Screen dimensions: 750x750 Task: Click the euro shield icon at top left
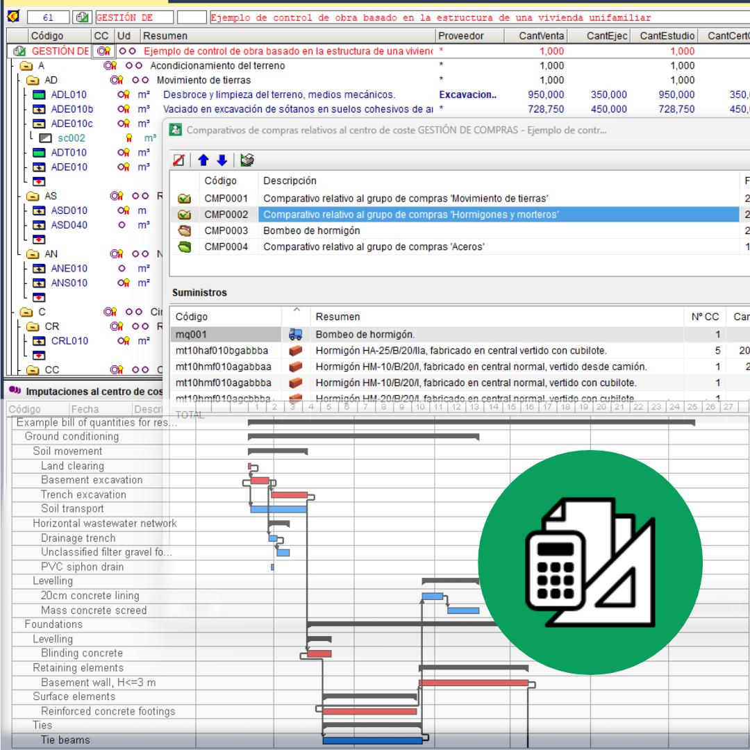pos(12,17)
